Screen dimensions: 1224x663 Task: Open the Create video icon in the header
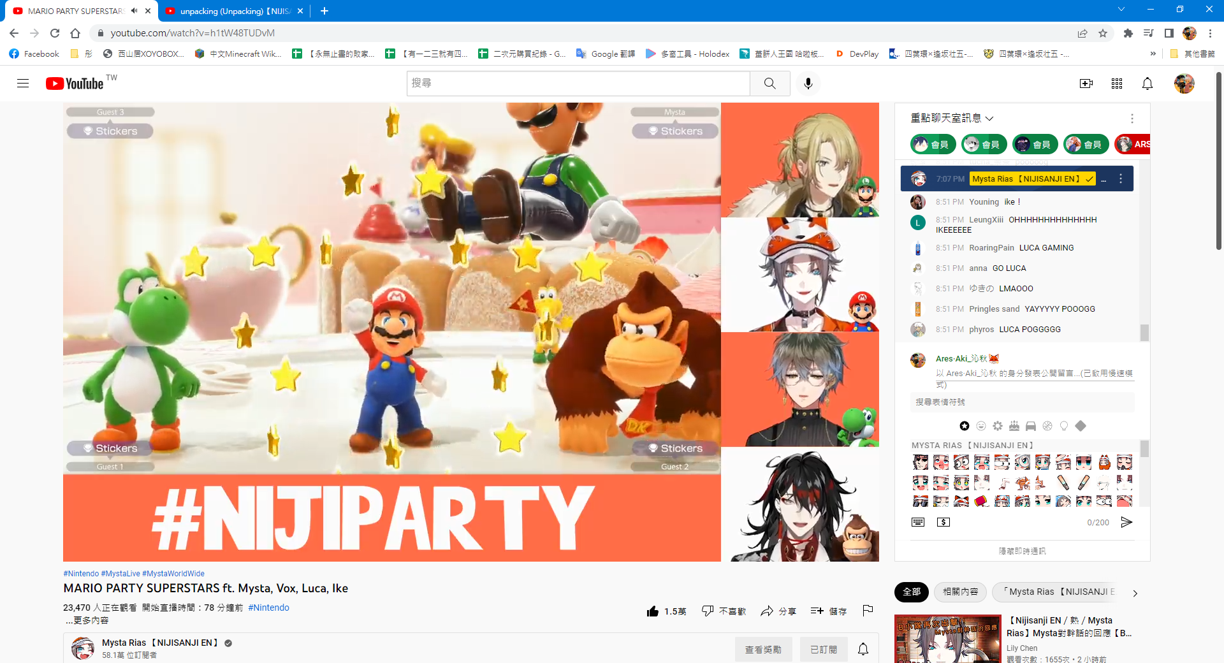1086,84
